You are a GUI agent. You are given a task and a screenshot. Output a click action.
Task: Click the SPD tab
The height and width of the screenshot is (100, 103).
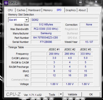pos(59,10)
